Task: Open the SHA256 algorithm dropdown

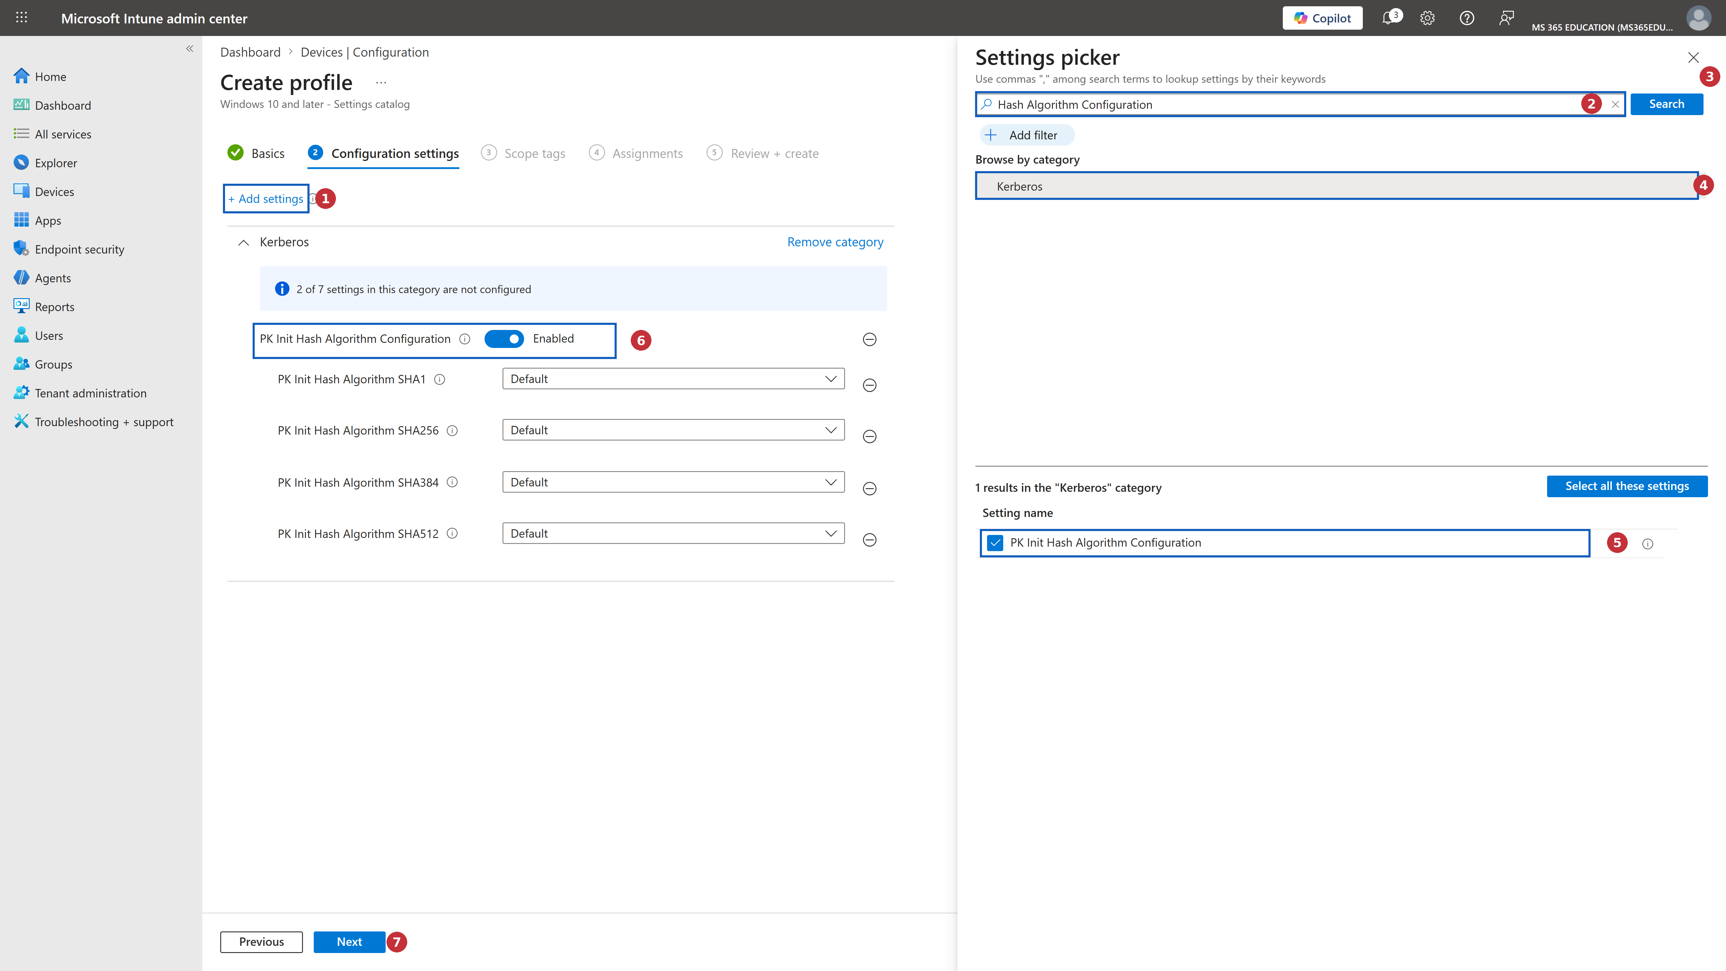Action: click(673, 430)
